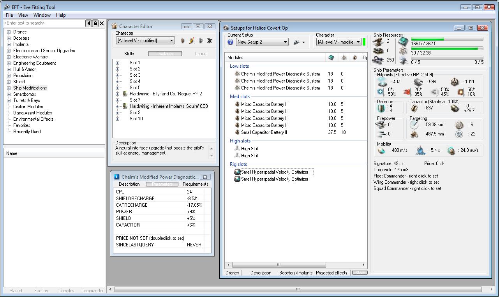Click 'Squad Commander - right click to set'
Screen dimensions: 499x297
tap(407, 188)
